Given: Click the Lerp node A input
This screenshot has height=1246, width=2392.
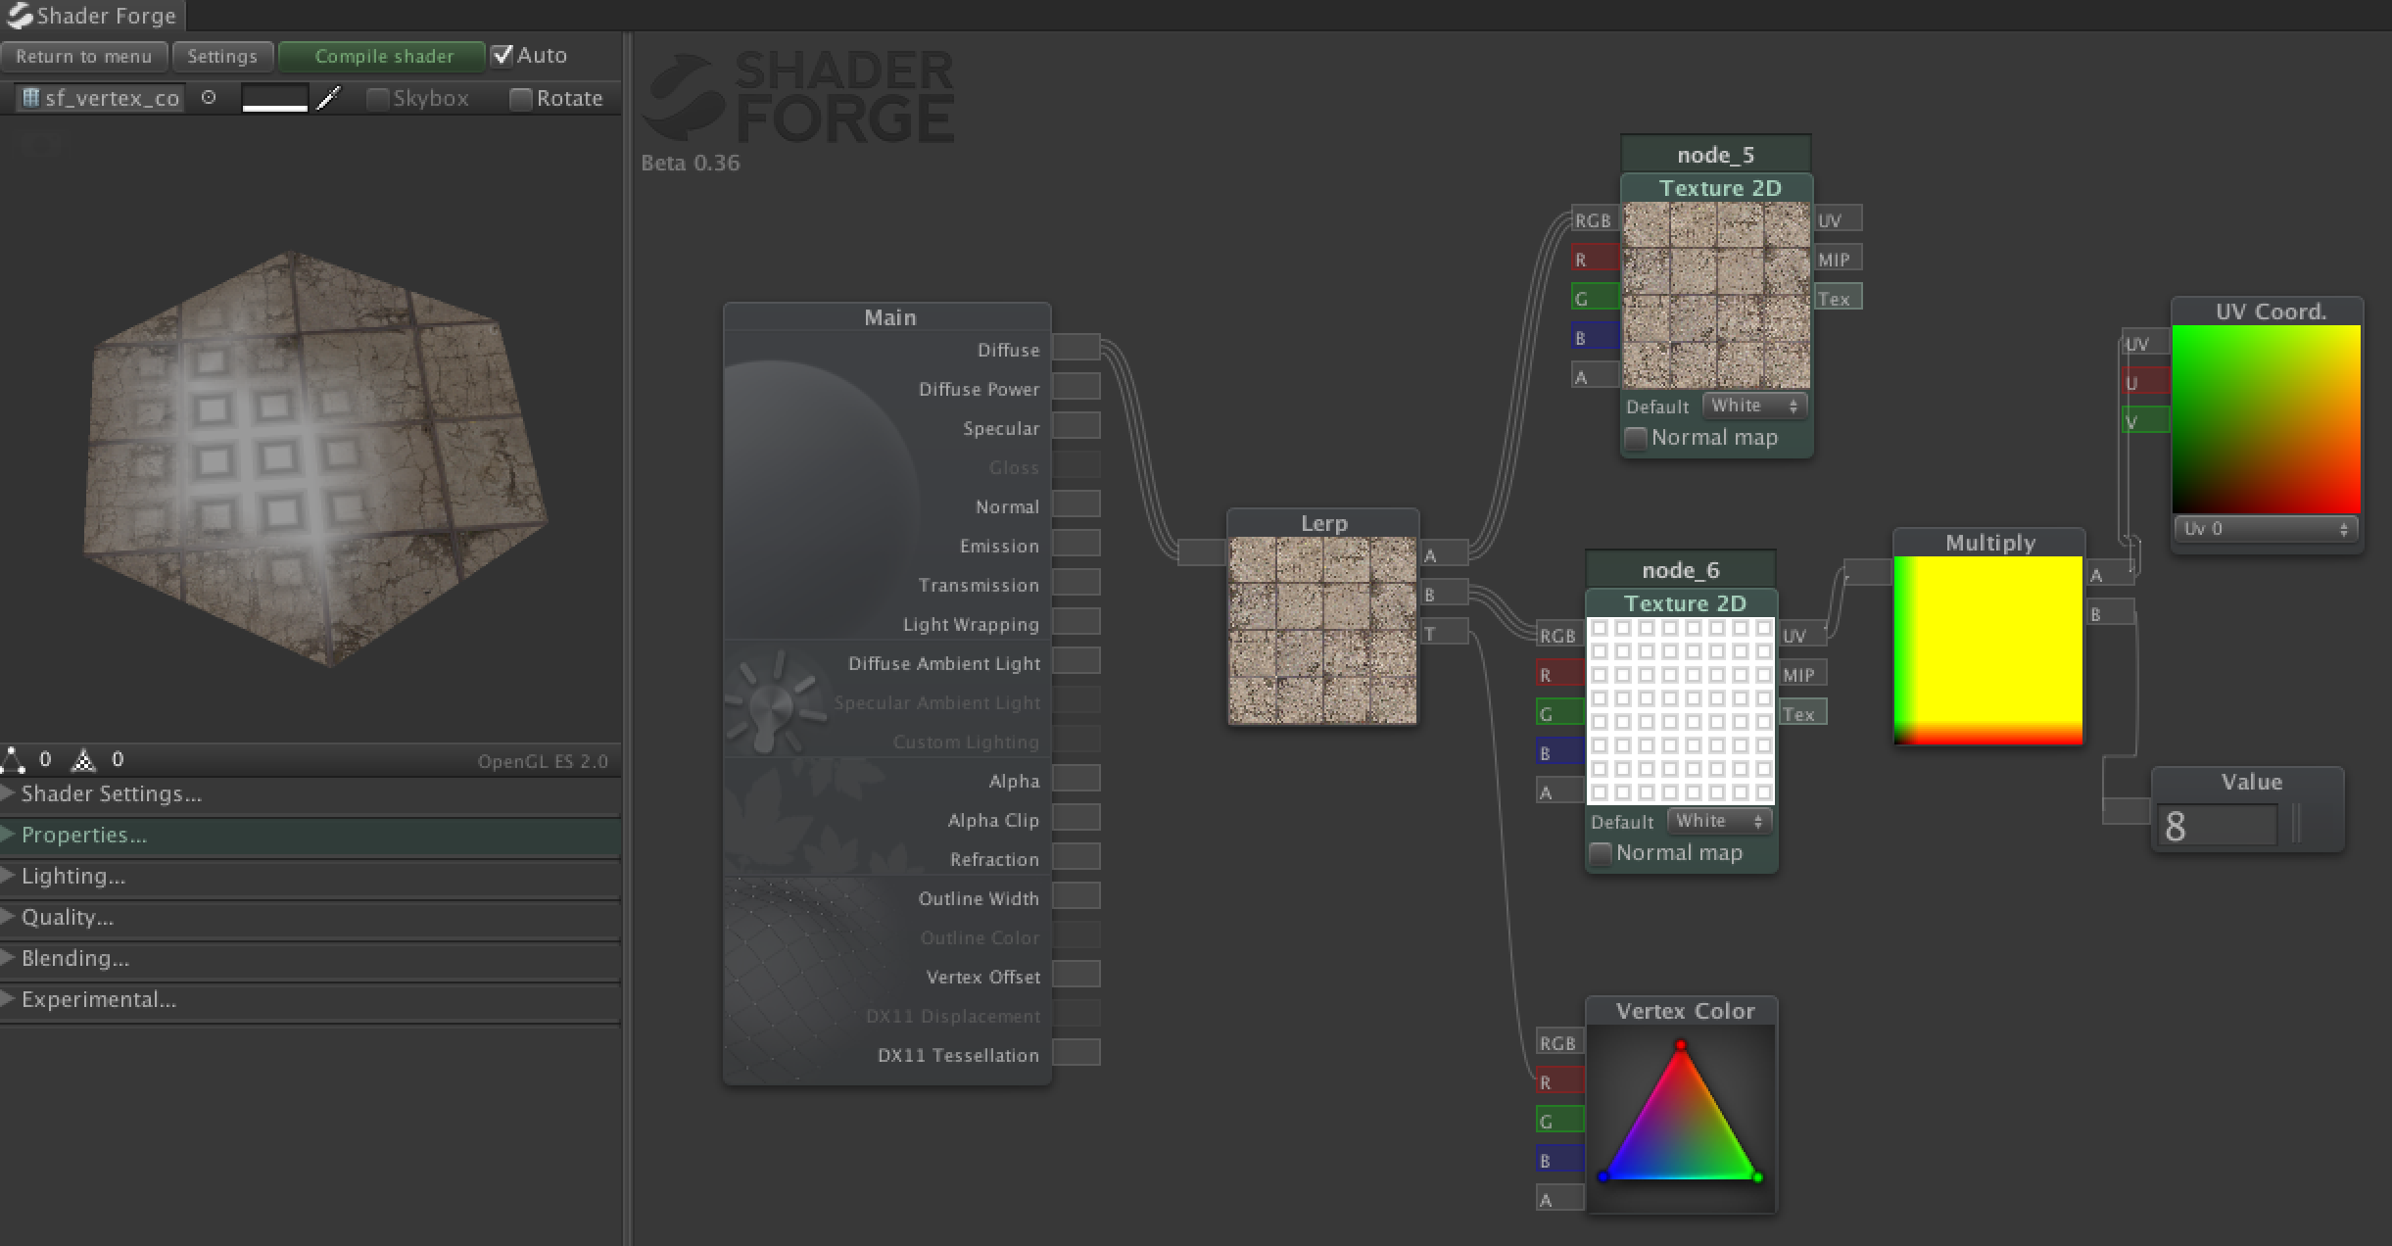Looking at the screenshot, I should [1444, 554].
